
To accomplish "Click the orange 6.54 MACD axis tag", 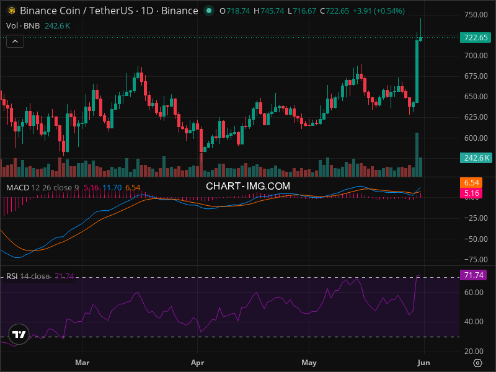I will pyautogui.click(x=471, y=182).
